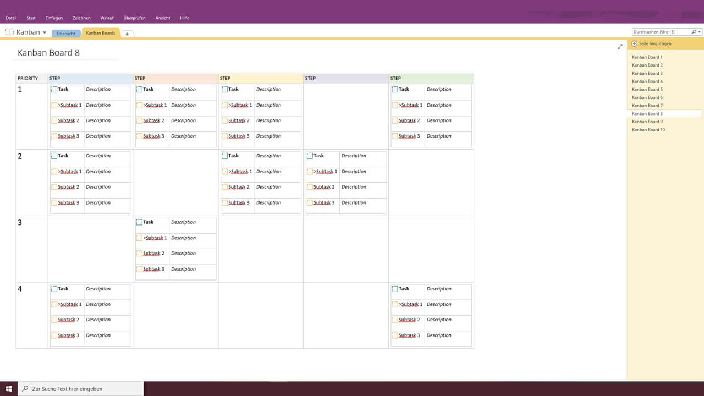Viewport: 704px width, 396px height.
Task: Select Kanban Board 10 in the page list
Action: point(648,129)
